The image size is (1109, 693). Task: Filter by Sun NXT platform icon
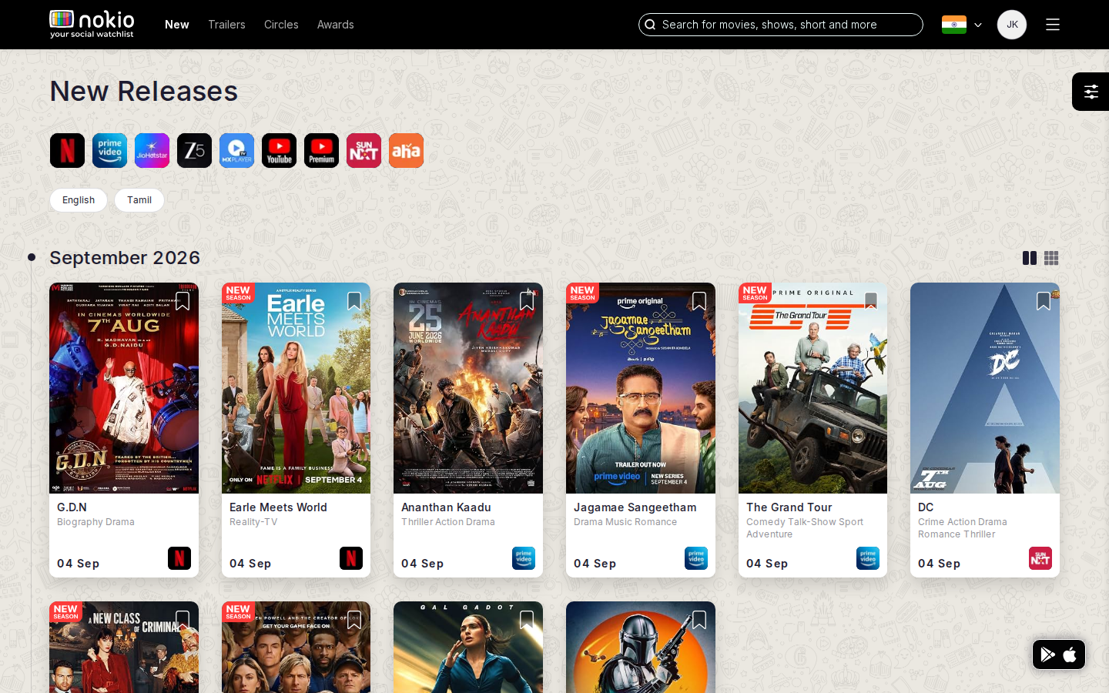[x=364, y=150]
